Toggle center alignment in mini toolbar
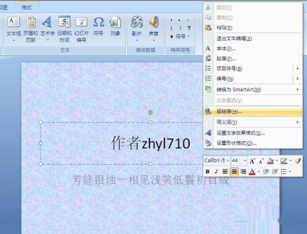Viewport: 307px width, 234px height. click(234, 172)
